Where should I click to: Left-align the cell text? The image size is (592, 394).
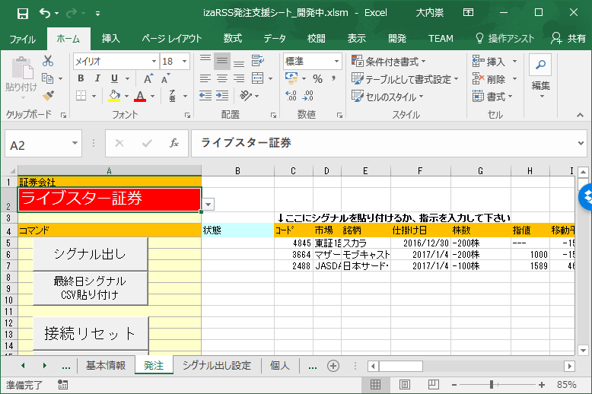tap(205, 78)
